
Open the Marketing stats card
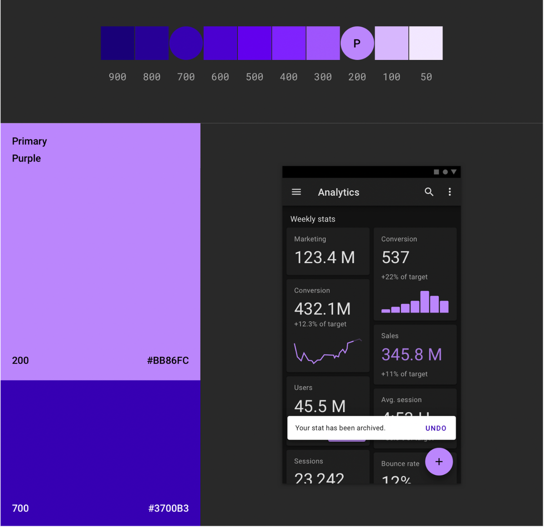327,251
